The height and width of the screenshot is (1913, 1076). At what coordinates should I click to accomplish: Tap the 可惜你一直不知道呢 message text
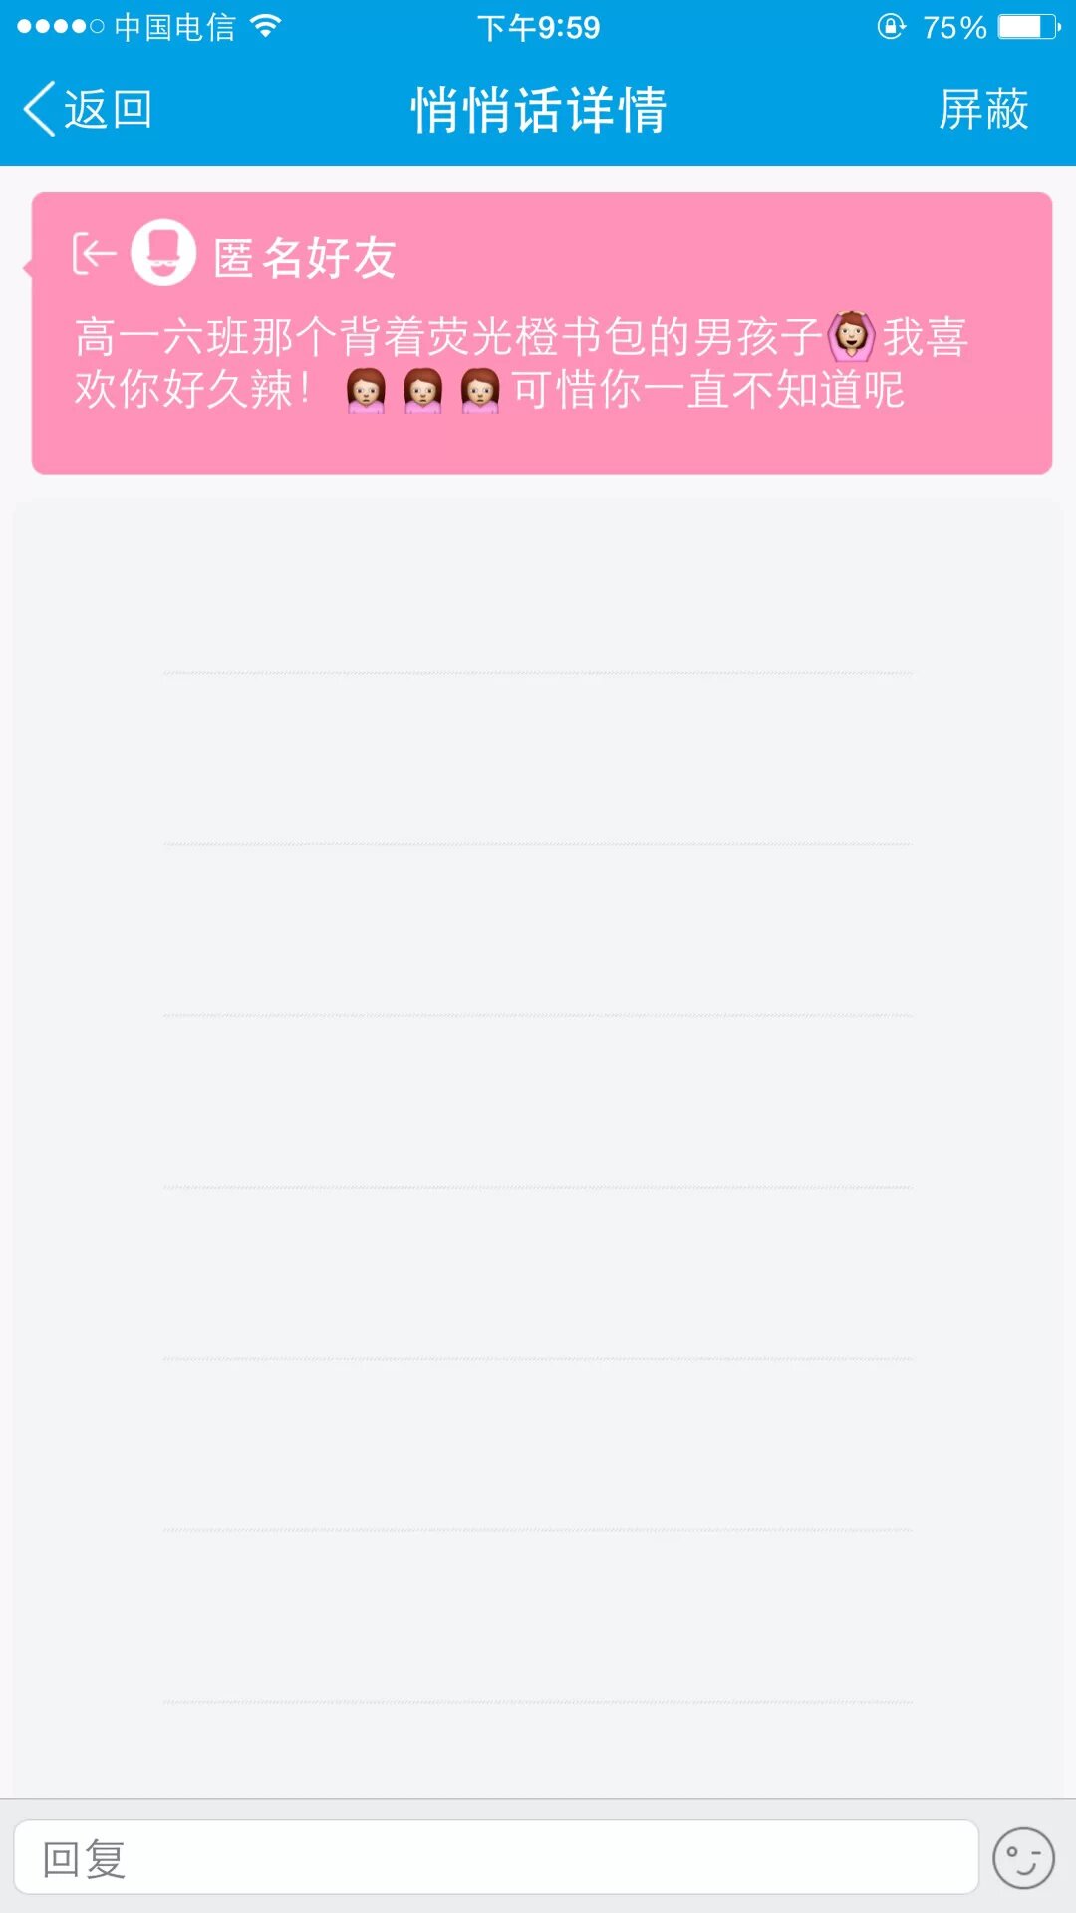708,390
